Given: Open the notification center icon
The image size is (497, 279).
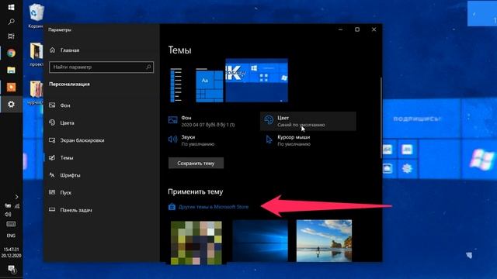Looking at the screenshot, I should click(x=12, y=269).
